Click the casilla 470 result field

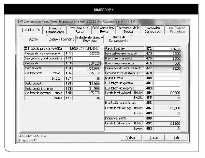click(x=86, y=93)
